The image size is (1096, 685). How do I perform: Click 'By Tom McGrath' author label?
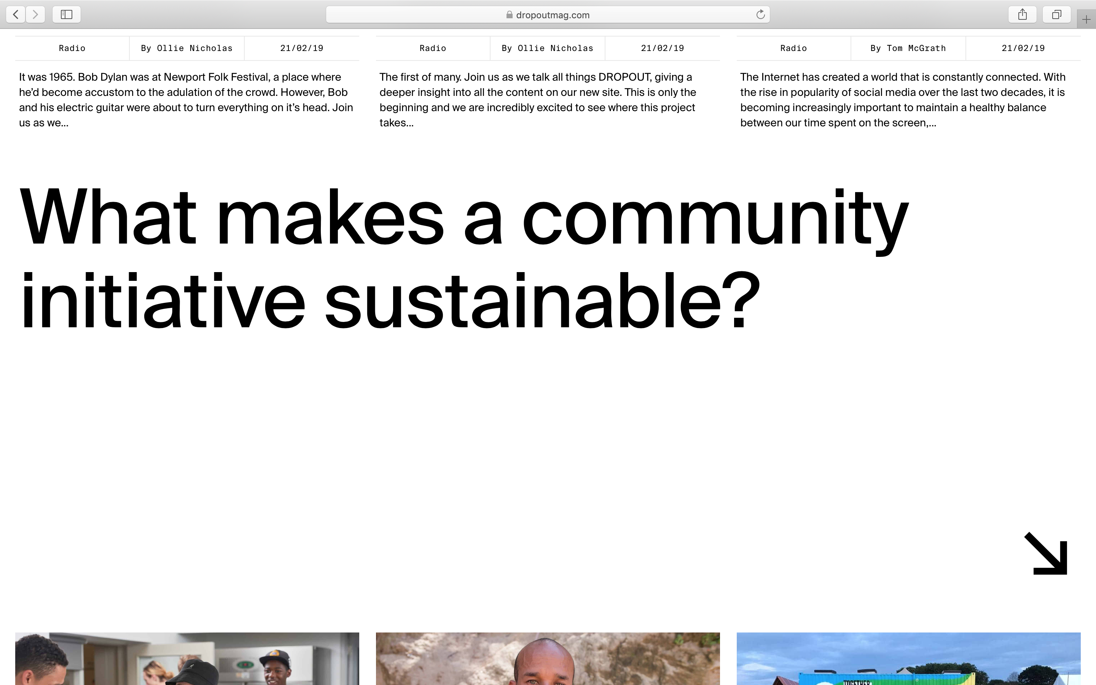click(908, 48)
